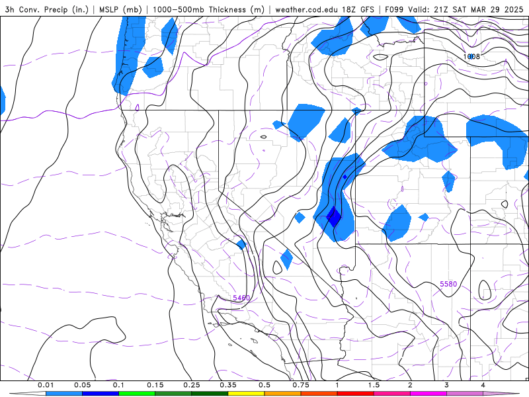Click the purple '5460' thickness label
The height and width of the screenshot is (397, 529).
click(241, 298)
